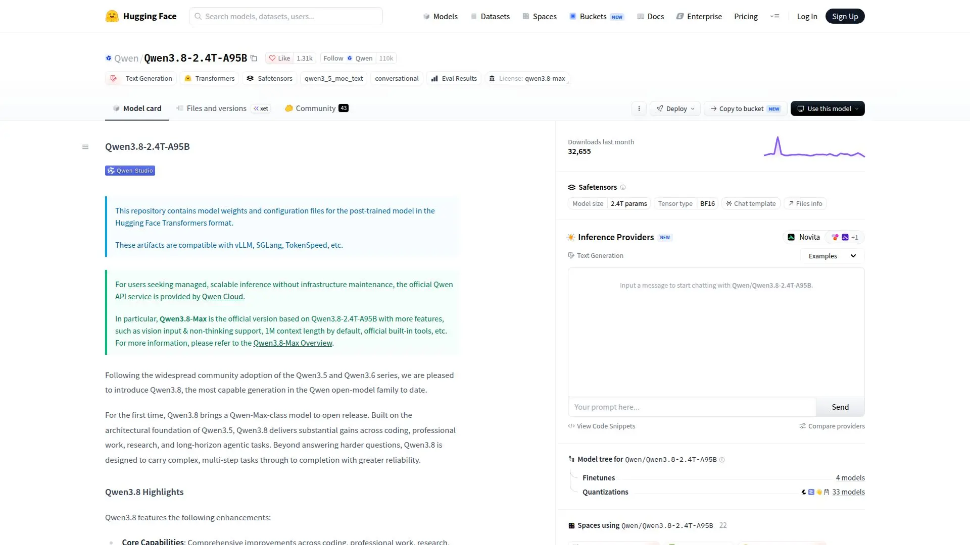Click the Chat template button

pos(751,203)
